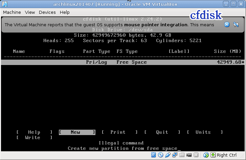Image resolution: width=246 pixels, height=160 pixels.
Task: Click the Flags column header
Action: tap(57, 52)
